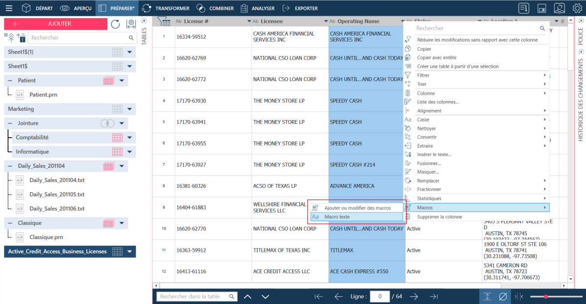Screen dimensions: 586x304
Task: Go to previous row arrow
Action: (338, 296)
